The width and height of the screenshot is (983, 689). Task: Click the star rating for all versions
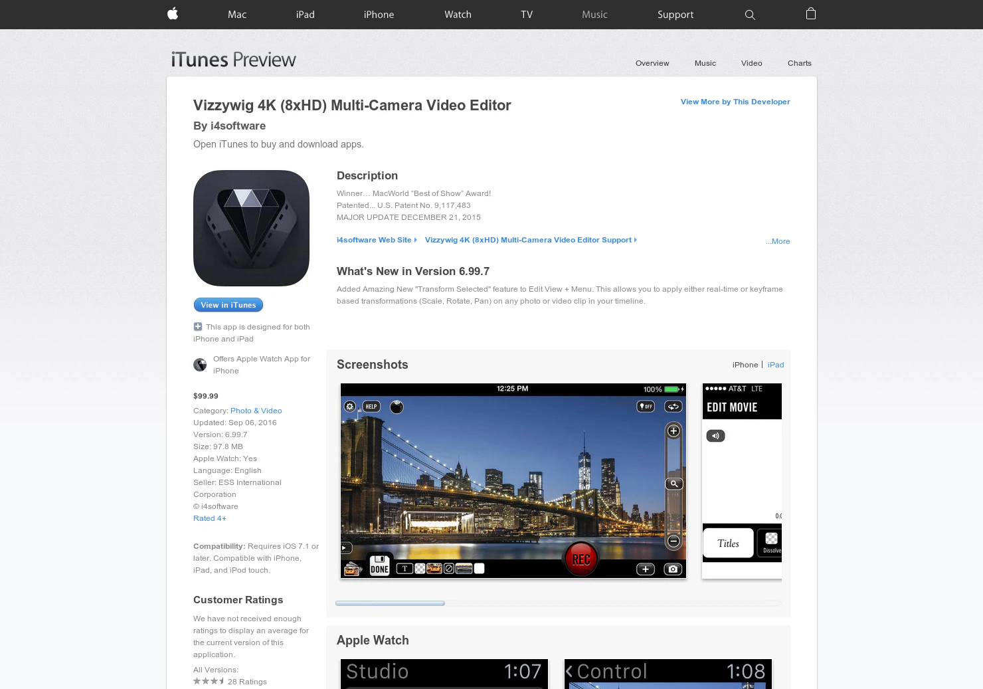click(x=209, y=681)
